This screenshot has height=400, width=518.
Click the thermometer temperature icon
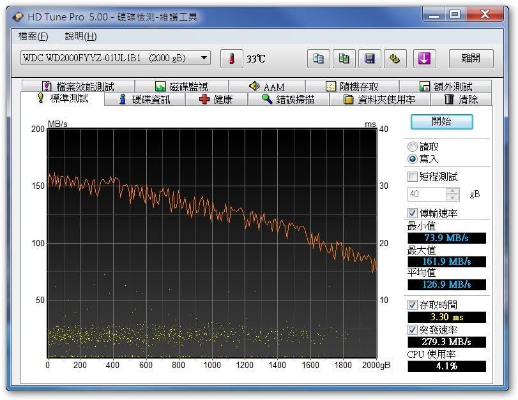tap(231, 59)
